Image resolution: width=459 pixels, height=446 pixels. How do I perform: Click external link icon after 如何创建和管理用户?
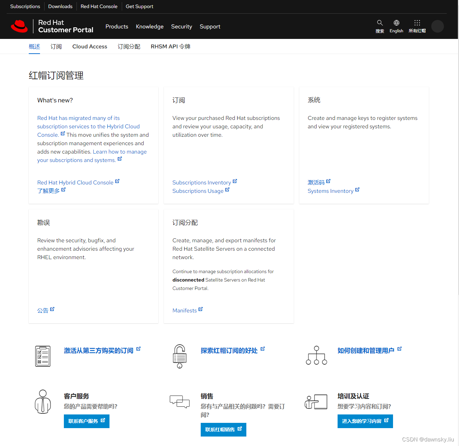point(399,349)
